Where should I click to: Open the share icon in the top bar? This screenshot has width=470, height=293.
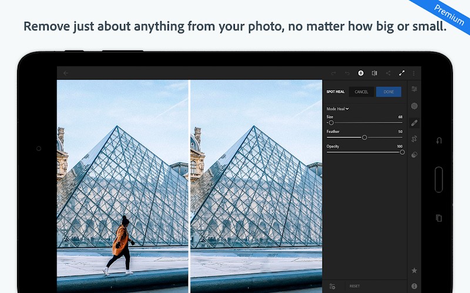coord(388,73)
